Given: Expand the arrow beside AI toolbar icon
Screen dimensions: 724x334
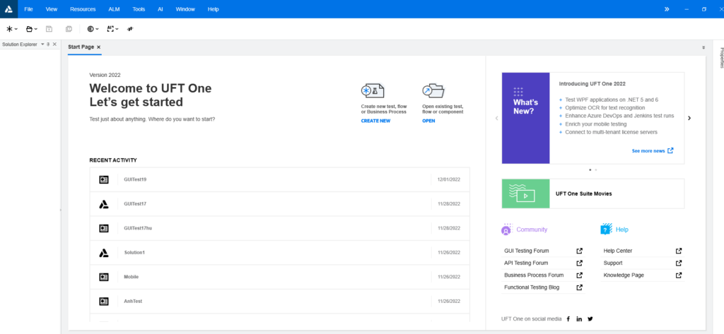Looking at the screenshot, I should (x=117, y=29).
